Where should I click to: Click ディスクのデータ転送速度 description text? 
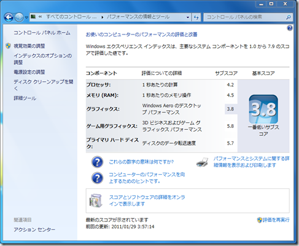click(169, 143)
